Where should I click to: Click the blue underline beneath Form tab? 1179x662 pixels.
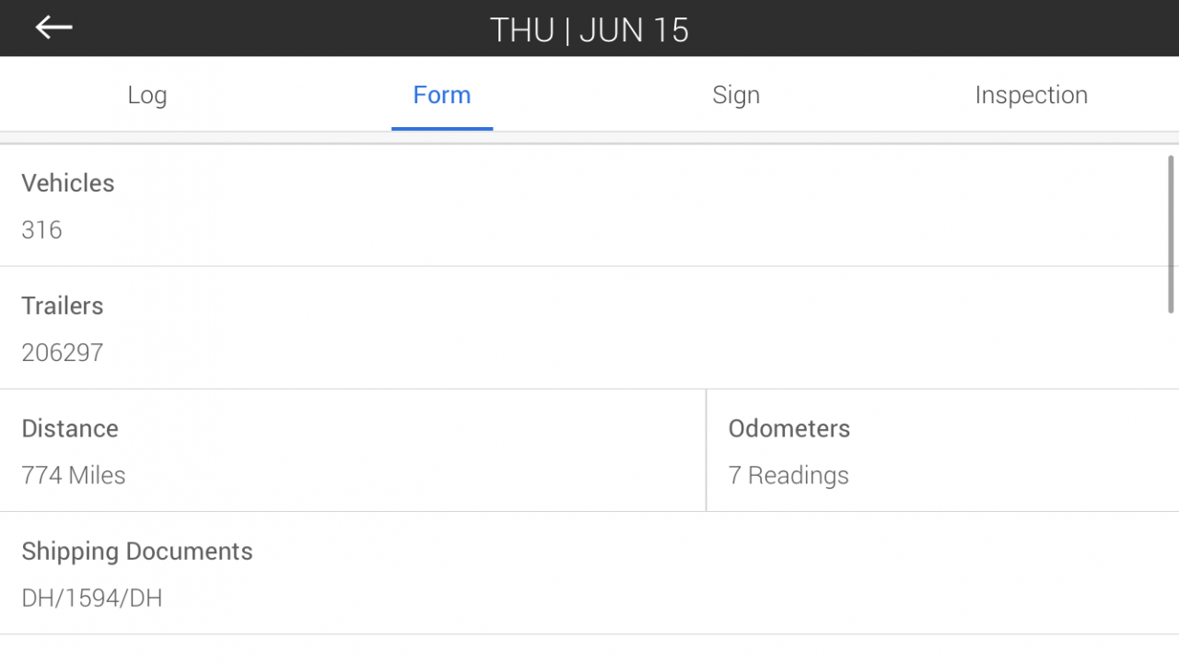pos(442,128)
